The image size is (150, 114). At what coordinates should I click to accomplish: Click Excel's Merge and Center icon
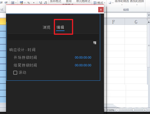(12, 3)
